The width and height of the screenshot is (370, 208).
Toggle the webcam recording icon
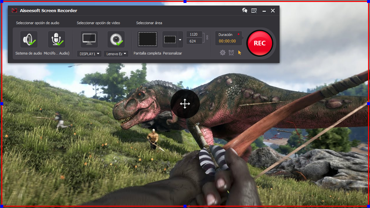(x=116, y=40)
